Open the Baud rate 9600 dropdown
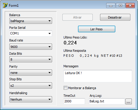138x110 pixels. pyautogui.click(x=31, y=47)
